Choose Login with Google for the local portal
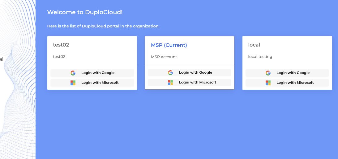338x159 pixels. [287, 73]
